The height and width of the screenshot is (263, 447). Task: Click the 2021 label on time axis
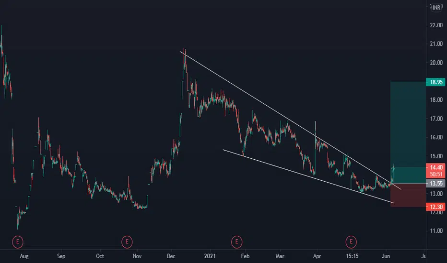[210, 256]
